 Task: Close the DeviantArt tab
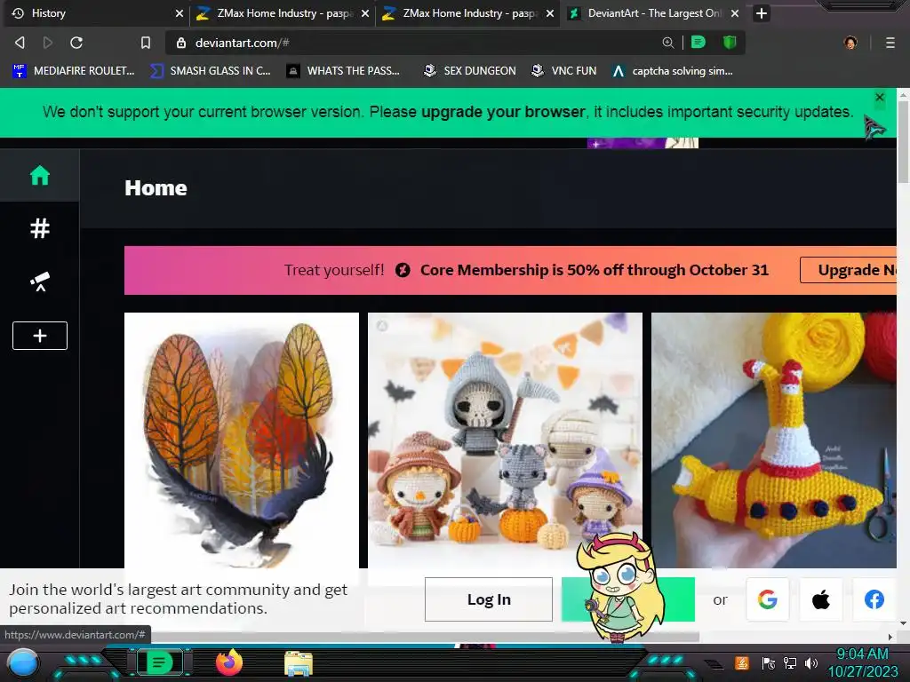735,12
